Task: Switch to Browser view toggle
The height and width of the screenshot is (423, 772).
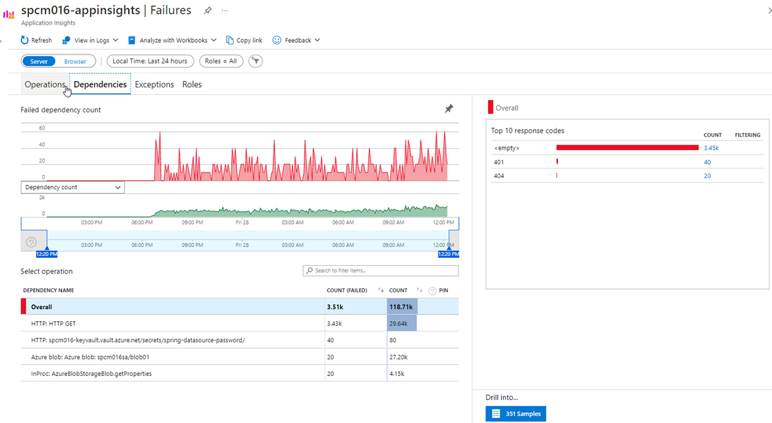Action: click(x=75, y=61)
